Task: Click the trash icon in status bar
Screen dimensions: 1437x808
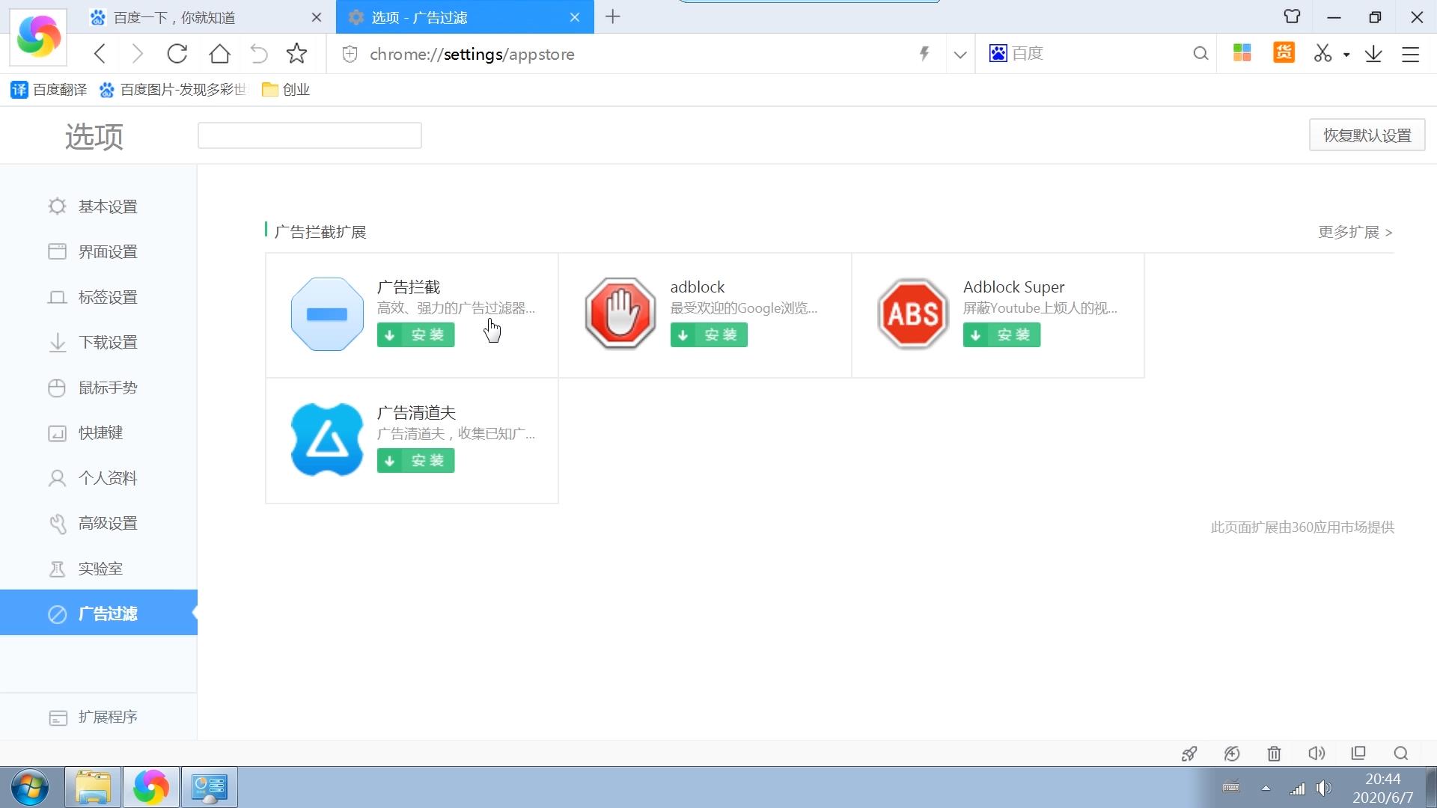Action: pyautogui.click(x=1274, y=753)
